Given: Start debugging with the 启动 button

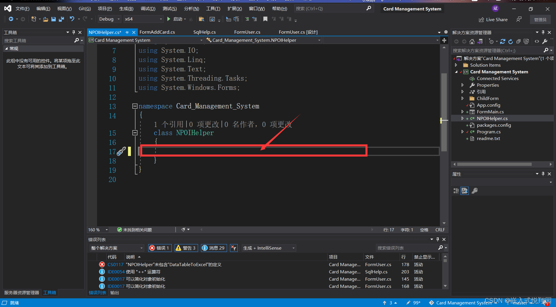Looking at the screenshot, I should (177, 19).
